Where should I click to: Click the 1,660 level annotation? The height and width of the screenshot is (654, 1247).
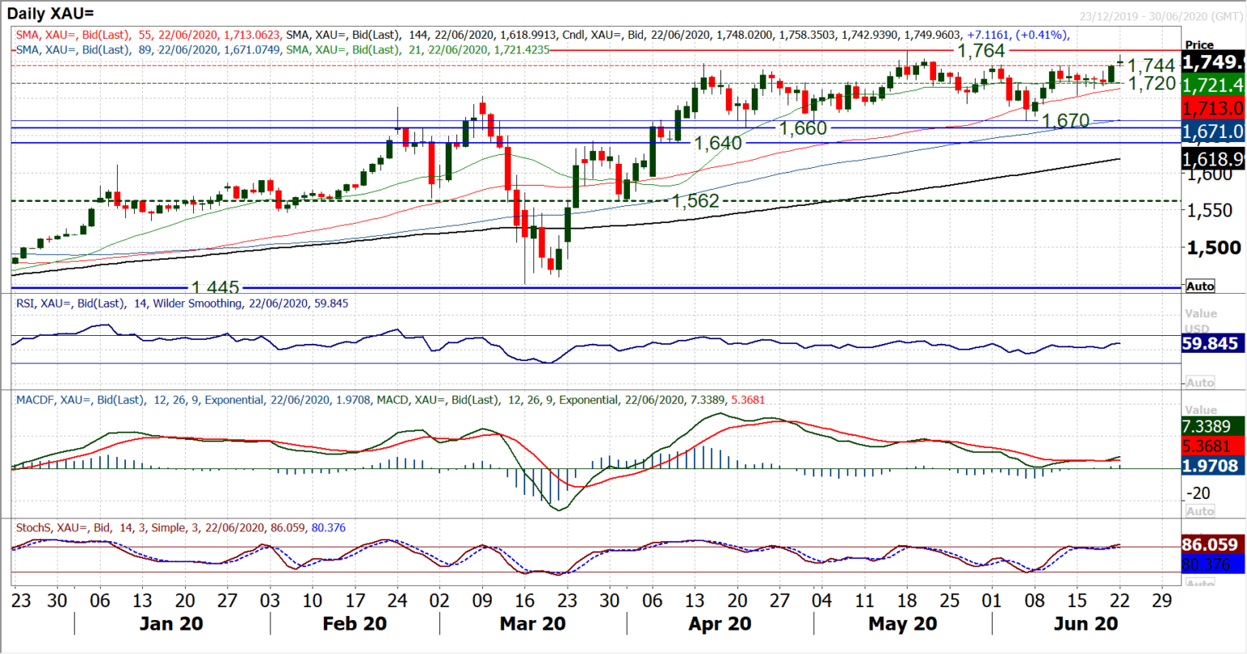[803, 128]
